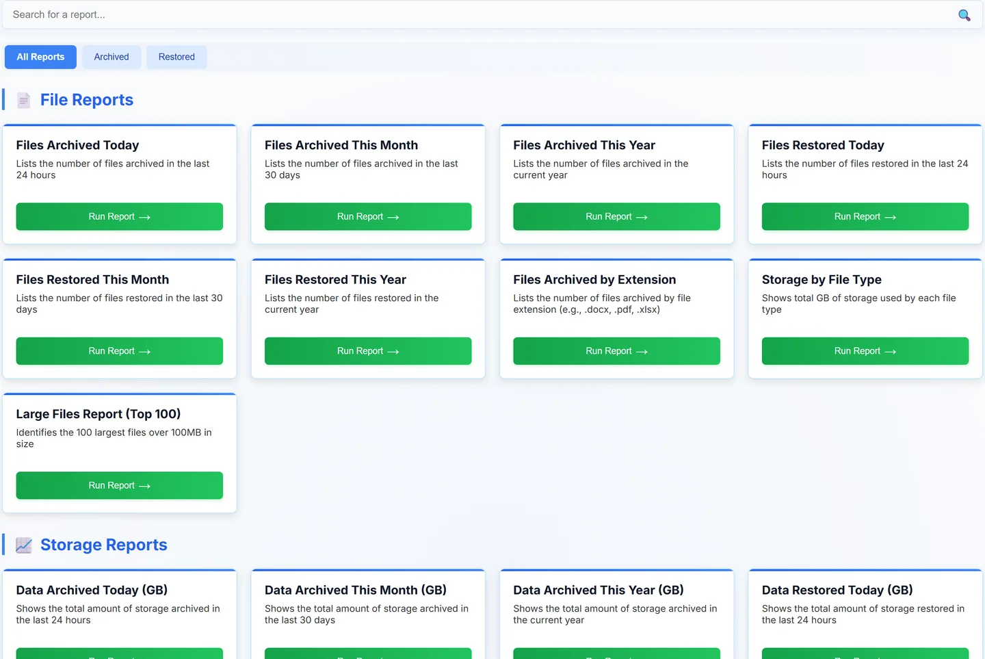Click the Large Files Report (Top 100) title
Screen dimensions: 985x659
point(98,414)
